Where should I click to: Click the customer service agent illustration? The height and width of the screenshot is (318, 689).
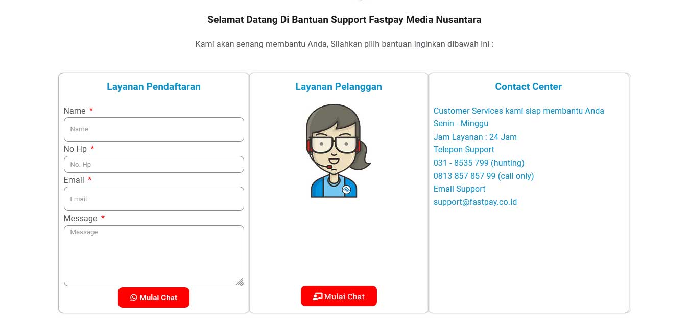pos(337,151)
